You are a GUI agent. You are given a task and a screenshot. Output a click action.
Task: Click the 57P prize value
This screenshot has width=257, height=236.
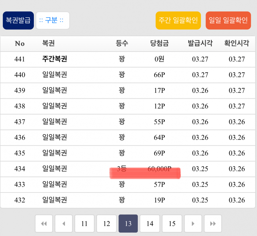point(159,184)
